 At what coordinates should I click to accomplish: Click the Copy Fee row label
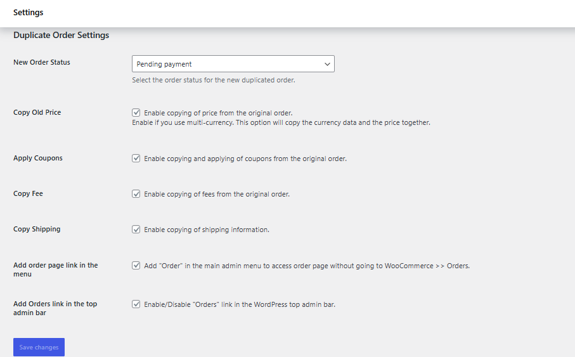click(x=28, y=193)
